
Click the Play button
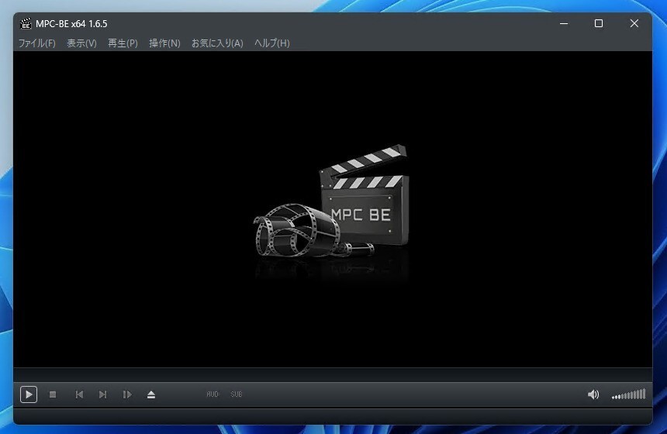[29, 394]
